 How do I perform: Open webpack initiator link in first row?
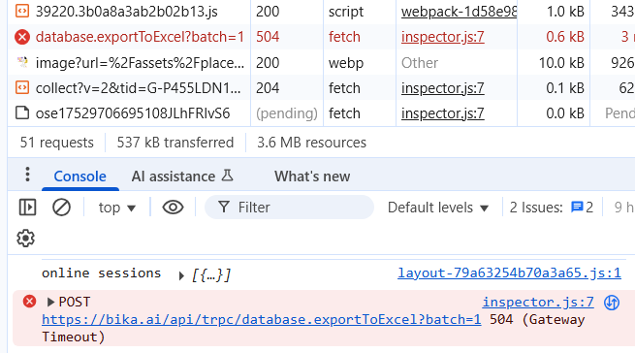(x=459, y=12)
